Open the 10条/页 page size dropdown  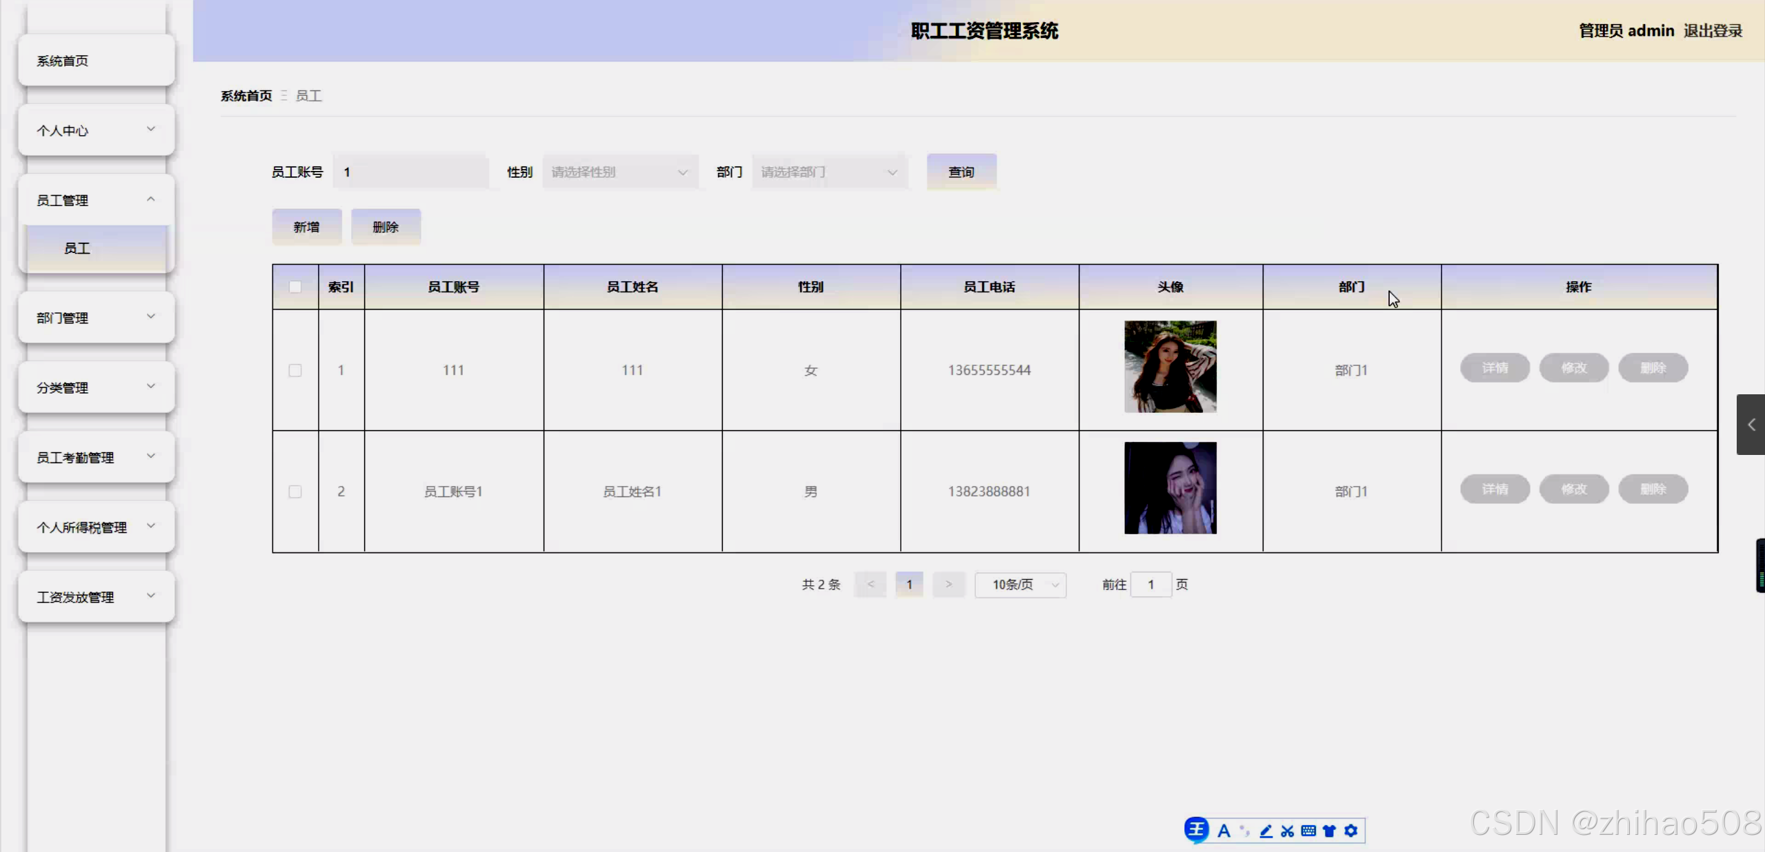point(1020,585)
